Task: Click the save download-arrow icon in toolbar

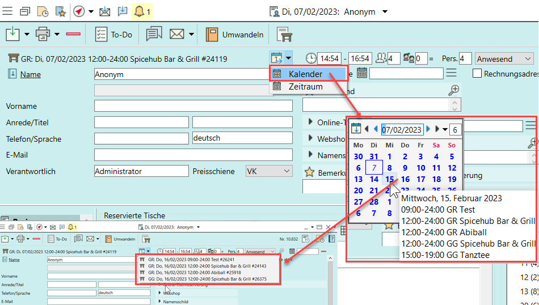Action: point(12,35)
